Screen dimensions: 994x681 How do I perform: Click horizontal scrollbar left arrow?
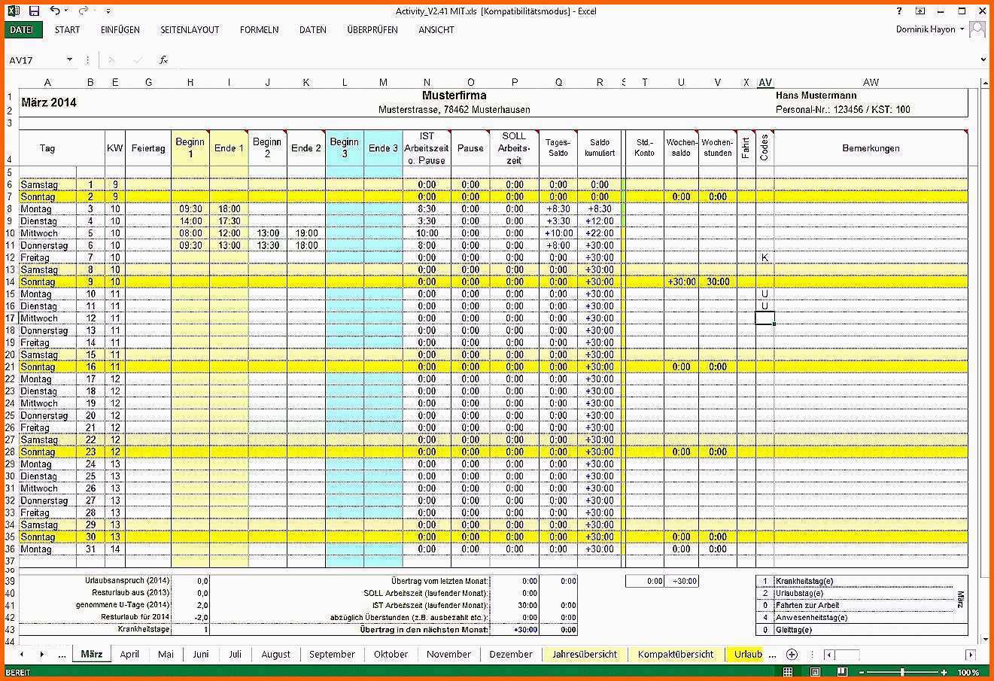tap(828, 655)
